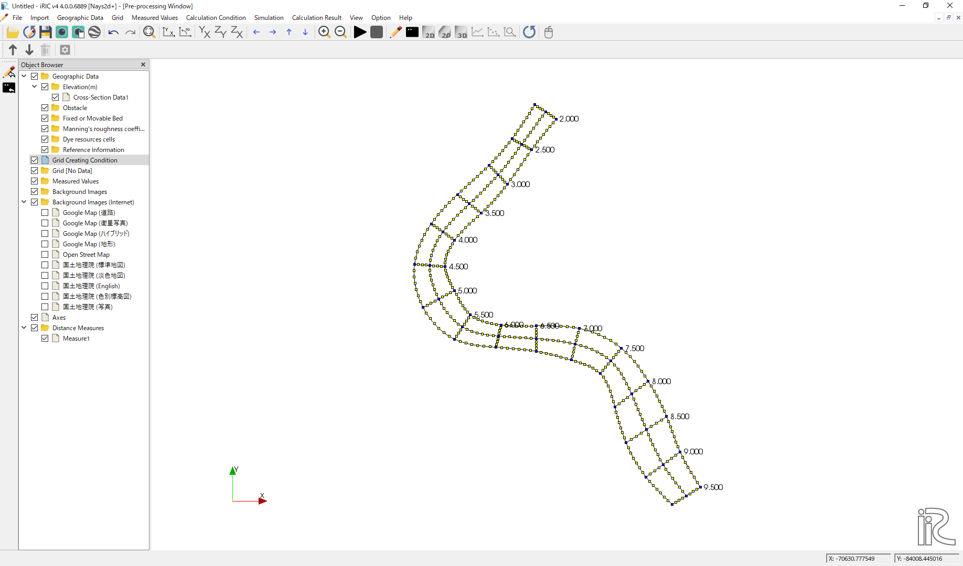Move selected item up arrow
The height and width of the screenshot is (566, 963).
coord(13,50)
